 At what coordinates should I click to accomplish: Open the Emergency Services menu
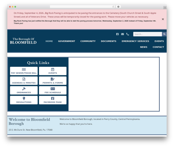pyautogui.click(x=135, y=41)
